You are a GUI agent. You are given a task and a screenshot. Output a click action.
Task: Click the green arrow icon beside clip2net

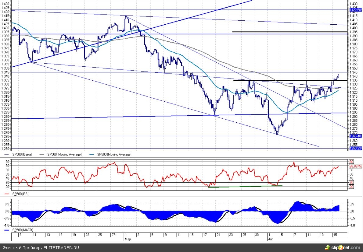tap(328, 247)
